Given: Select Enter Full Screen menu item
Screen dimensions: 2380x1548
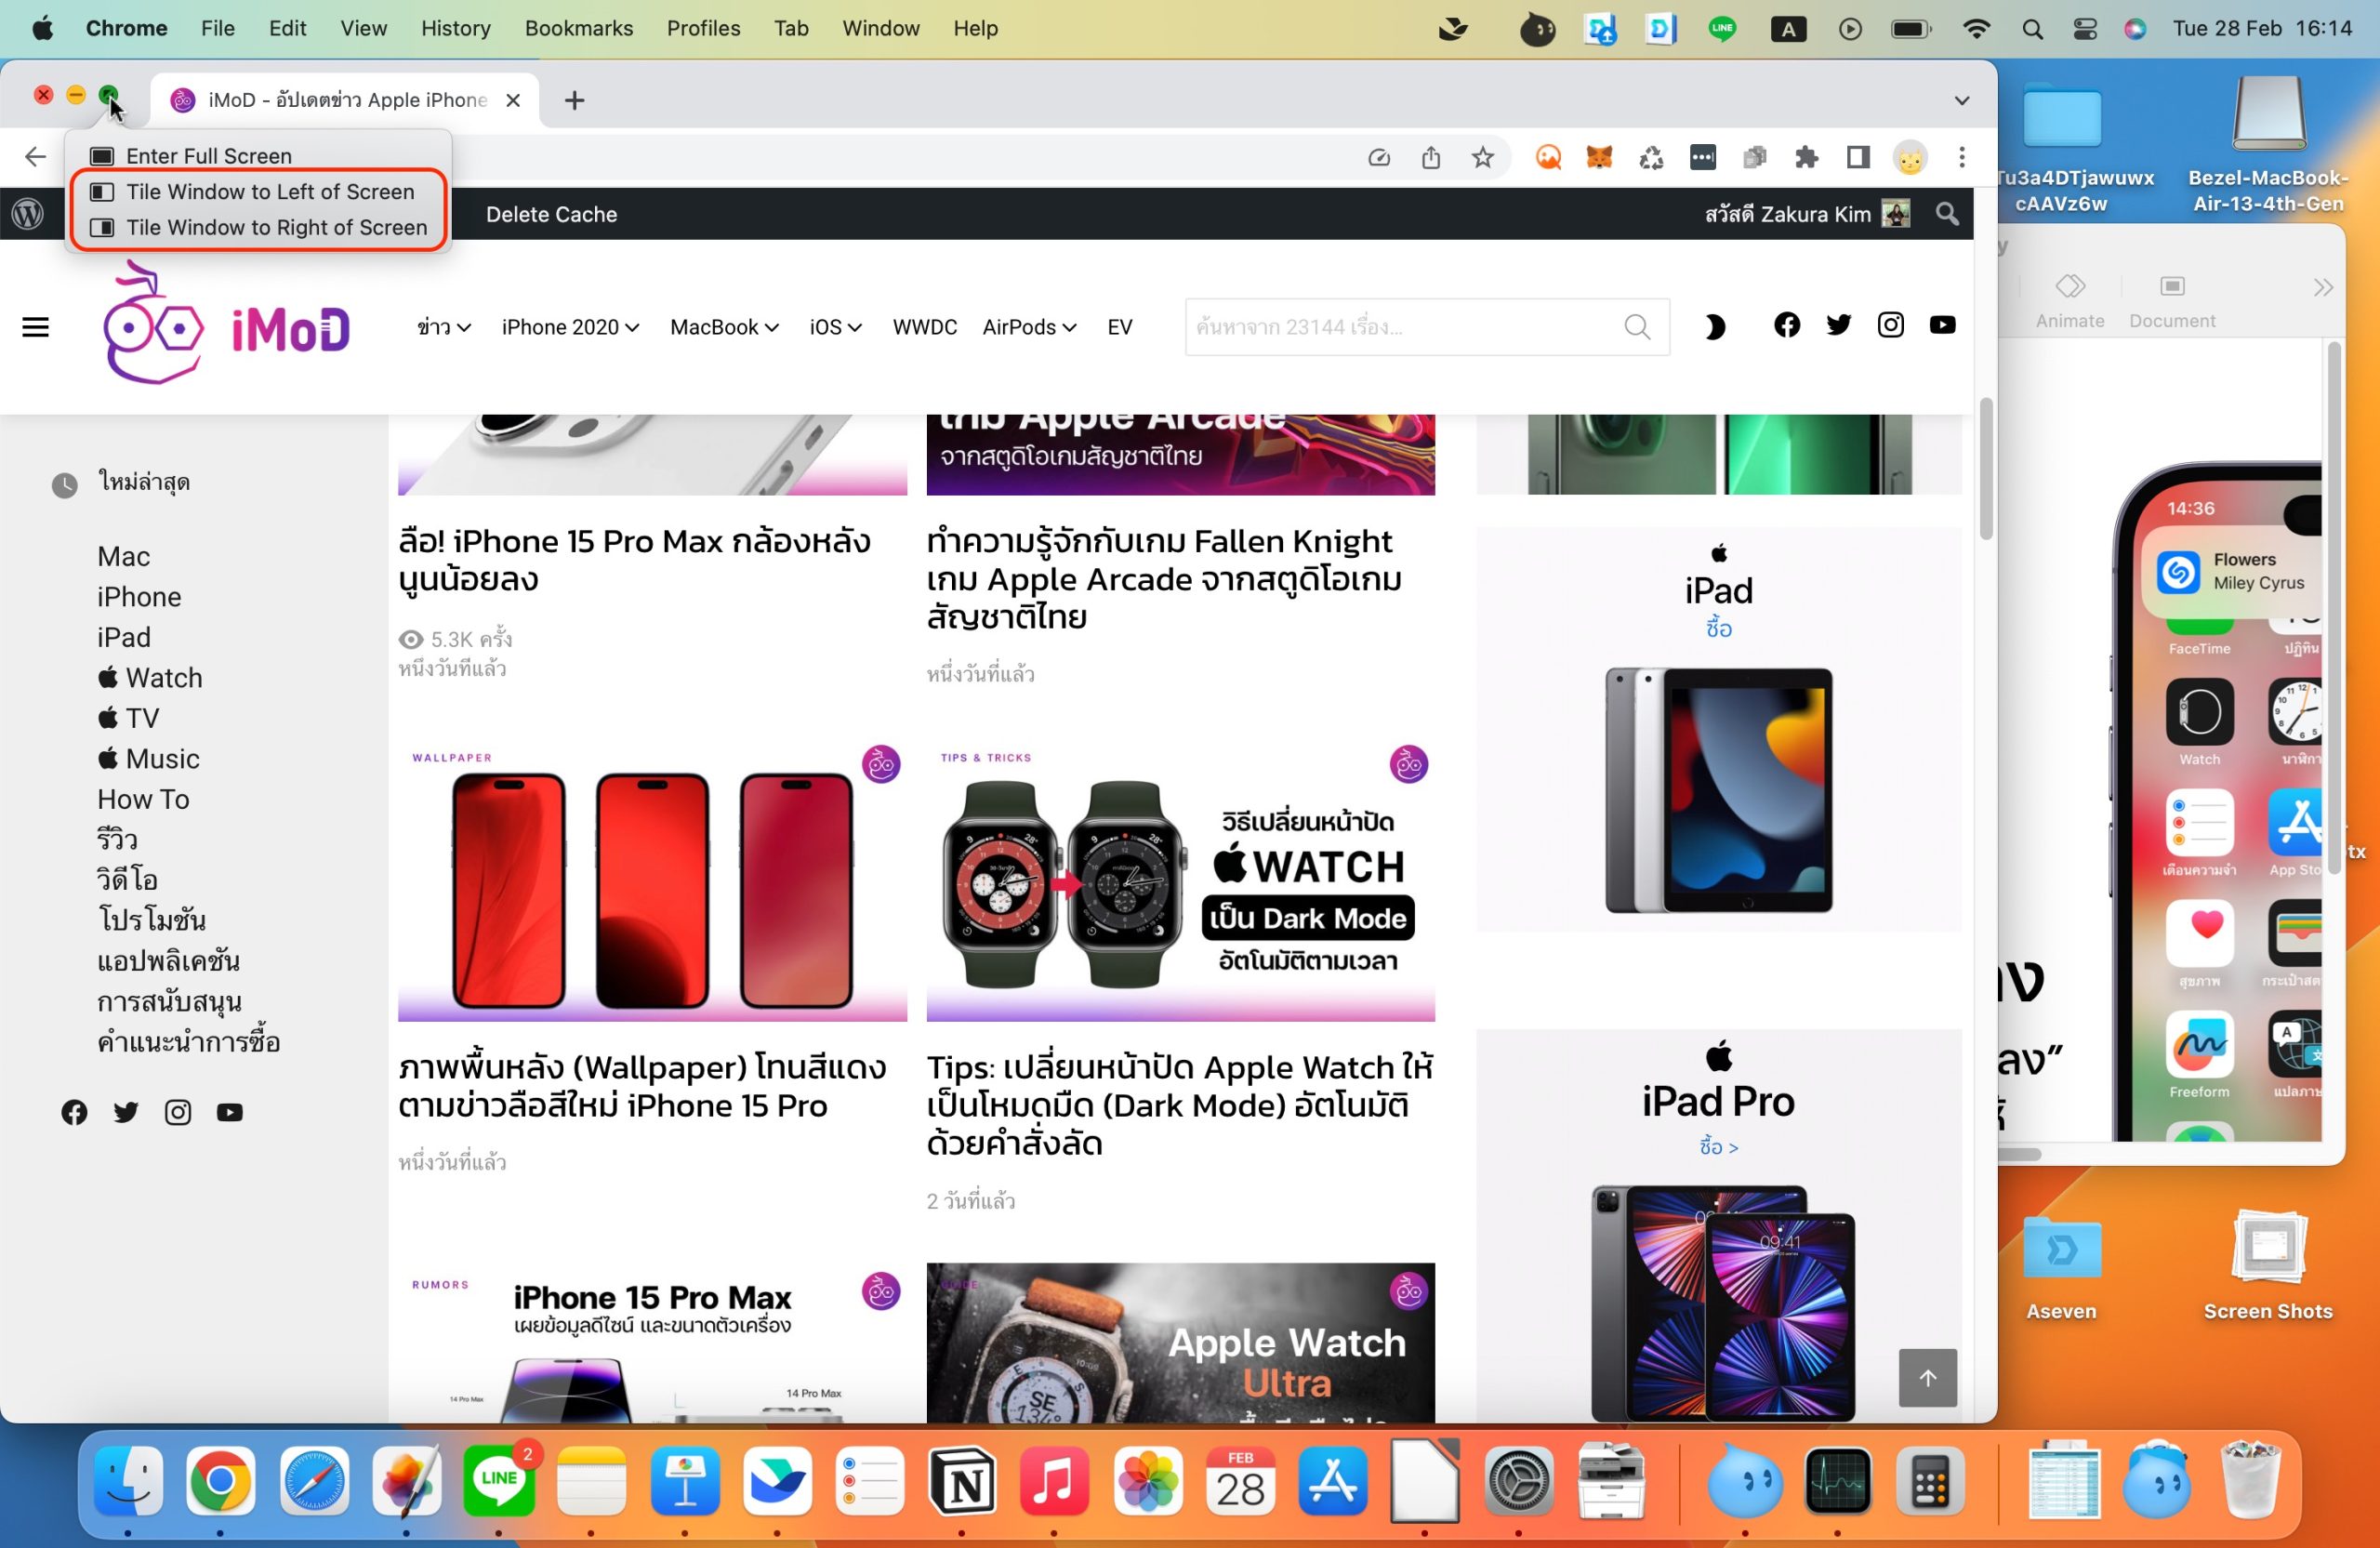Looking at the screenshot, I should pos(208,155).
